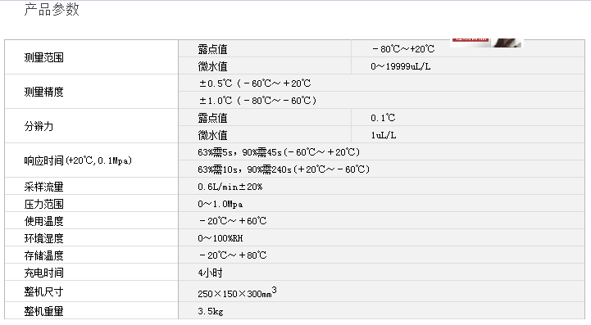Image resolution: width=591 pixels, height=325 pixels.
Task: Click the 0.1℃ resolution value
Action: (383, 118)
